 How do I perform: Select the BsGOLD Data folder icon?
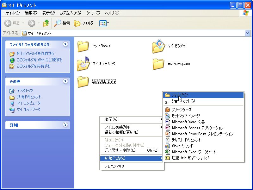point(83,82)
